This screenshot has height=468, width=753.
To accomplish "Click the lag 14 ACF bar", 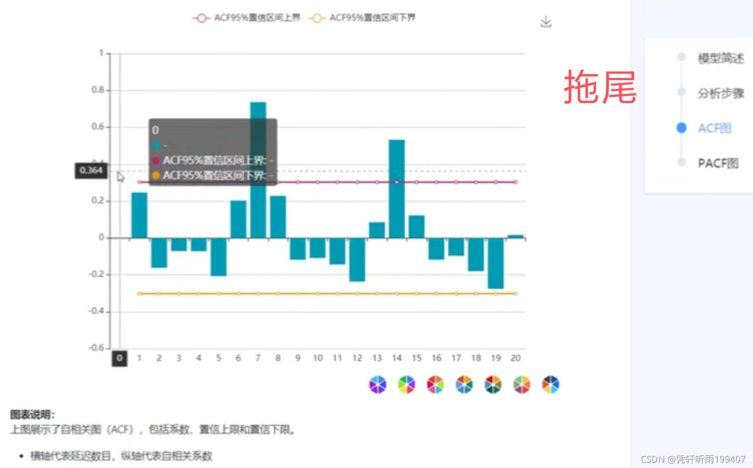I will pos(397,189).
